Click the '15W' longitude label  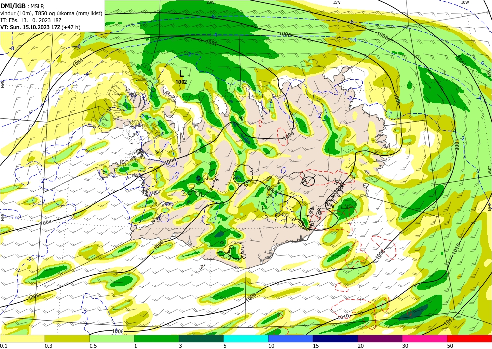pos(337,2)
